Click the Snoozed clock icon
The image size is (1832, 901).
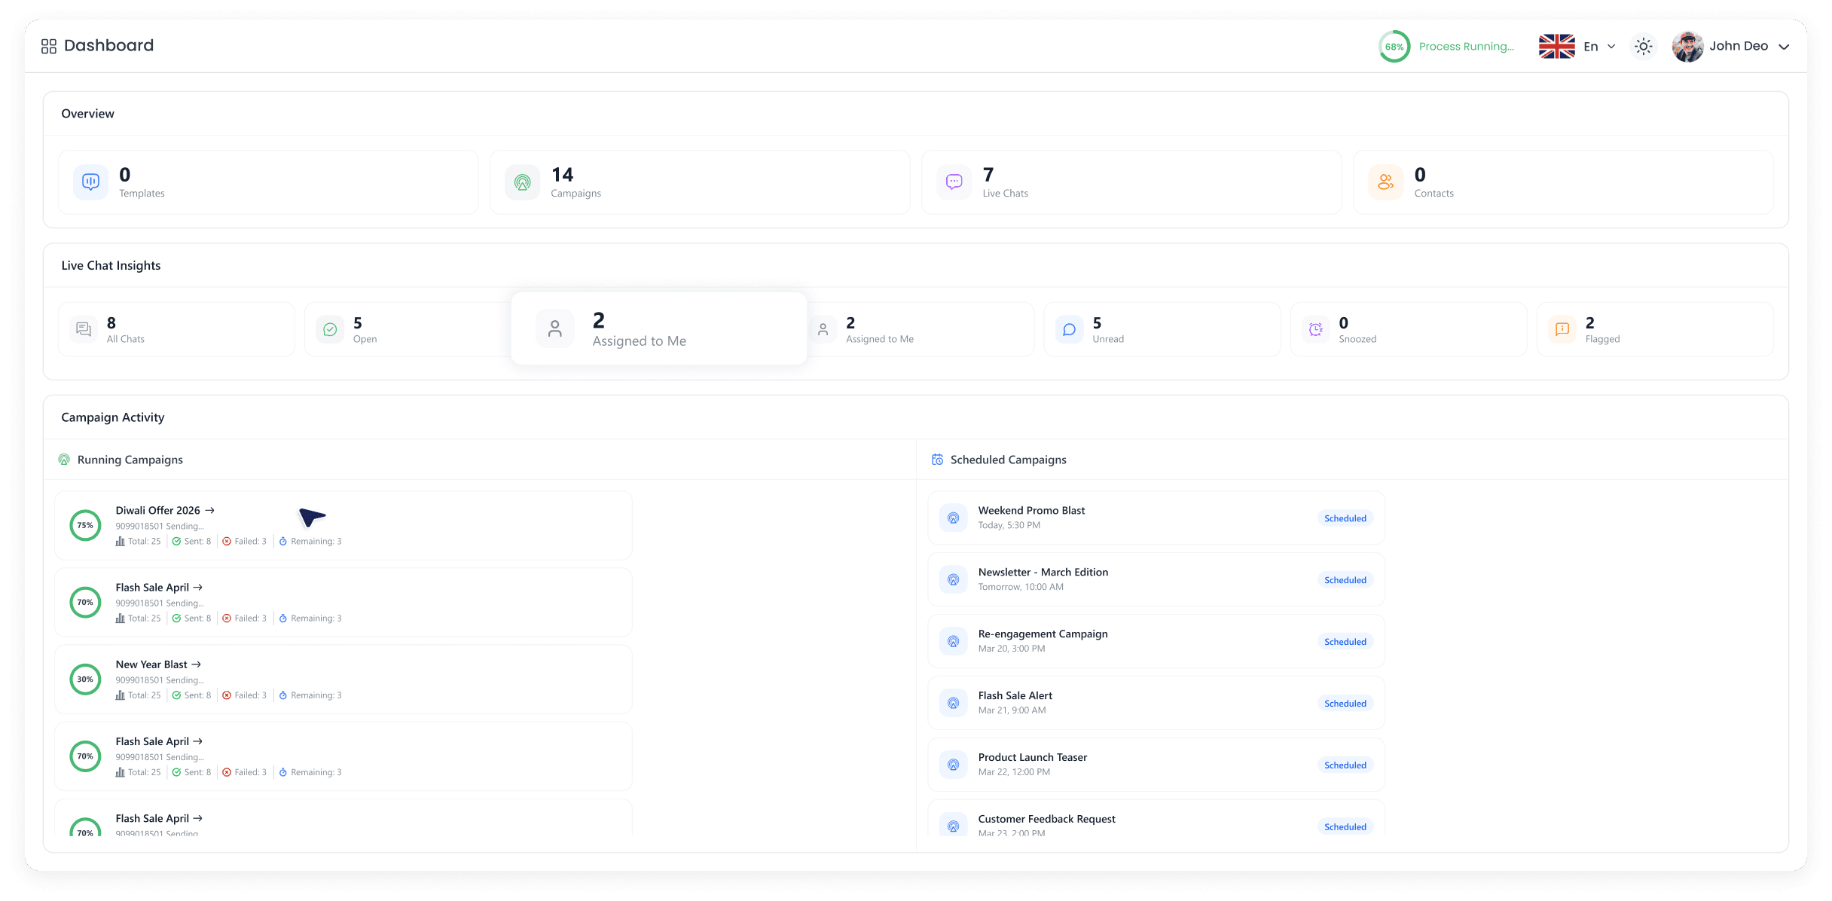1314,328
